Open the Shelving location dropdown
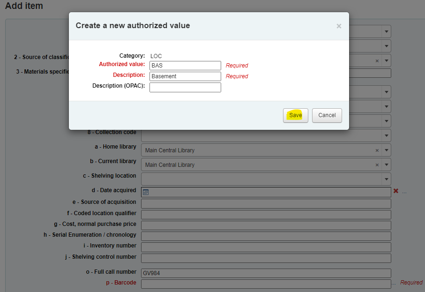 pos(386,179)
